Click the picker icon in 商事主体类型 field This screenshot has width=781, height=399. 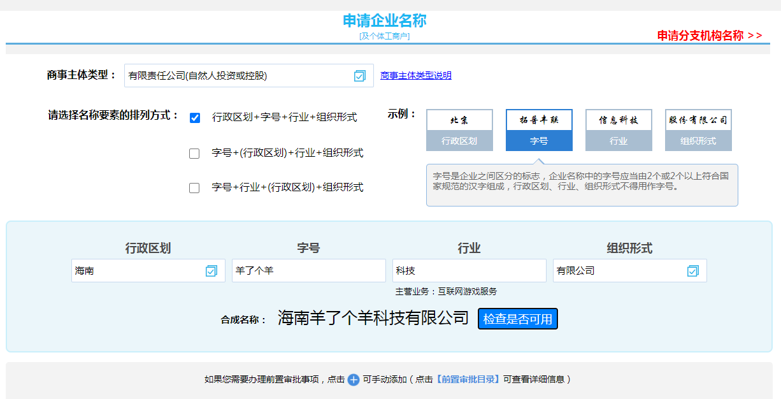(x=360, y=76)
